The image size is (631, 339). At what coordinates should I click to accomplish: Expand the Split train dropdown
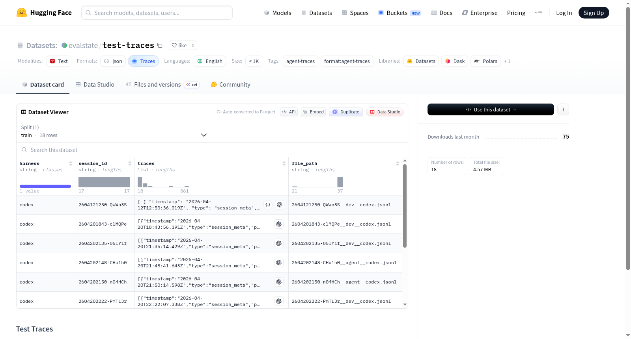tap(114, 131)
